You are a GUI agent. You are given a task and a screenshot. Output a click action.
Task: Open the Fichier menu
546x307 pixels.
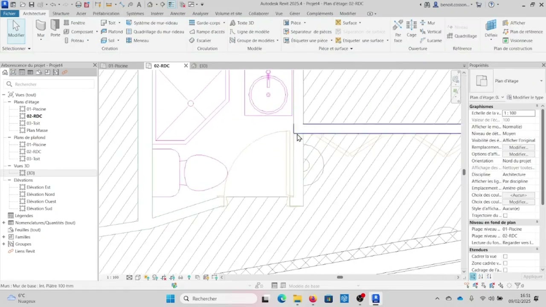[x=9, y=14]
